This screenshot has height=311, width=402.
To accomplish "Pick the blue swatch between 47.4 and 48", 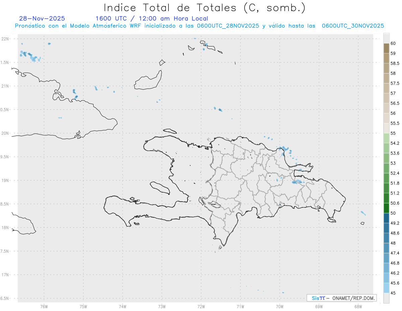I will click(386, 248).
